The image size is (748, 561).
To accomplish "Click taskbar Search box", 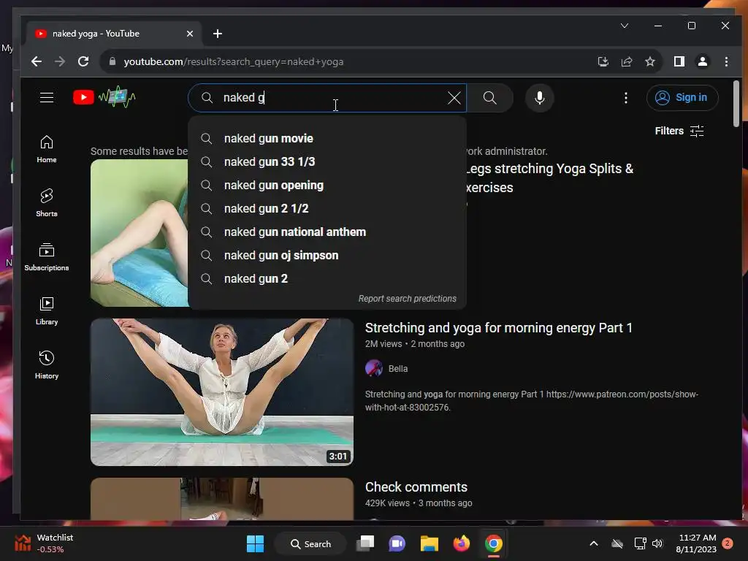I will click(311, 543).
